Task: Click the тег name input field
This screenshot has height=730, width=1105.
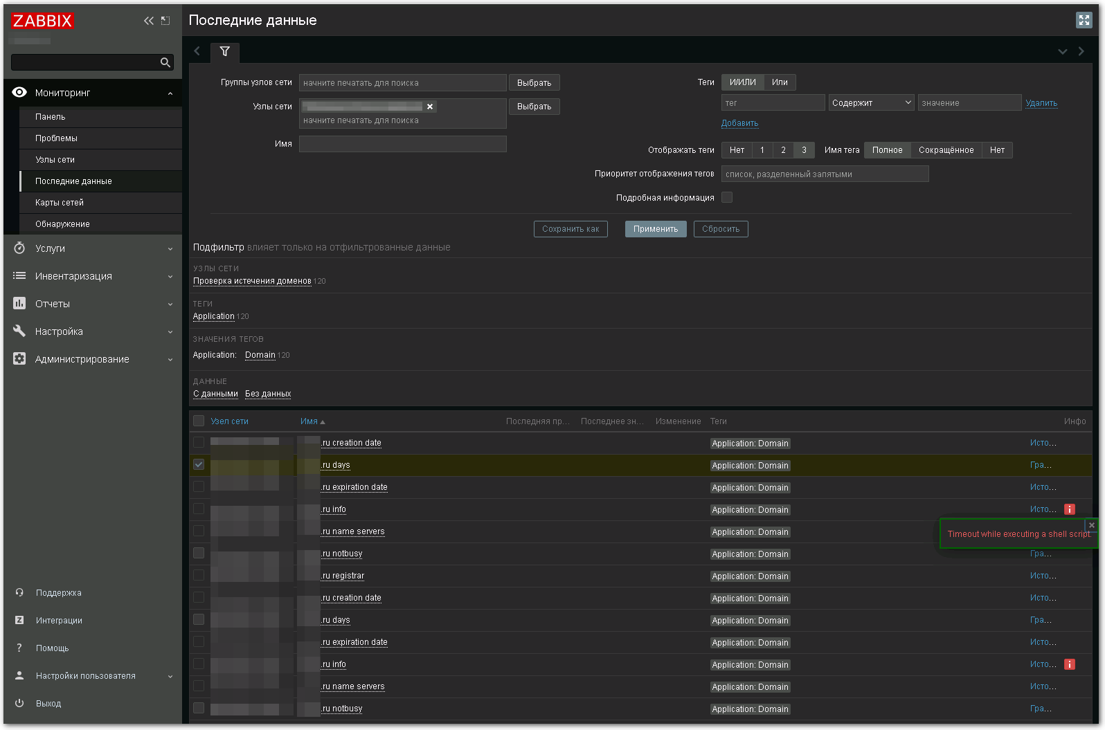Action: point(773,103)
